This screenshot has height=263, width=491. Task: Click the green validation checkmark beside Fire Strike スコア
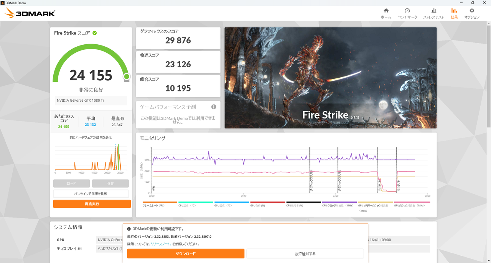coord(94,33)
